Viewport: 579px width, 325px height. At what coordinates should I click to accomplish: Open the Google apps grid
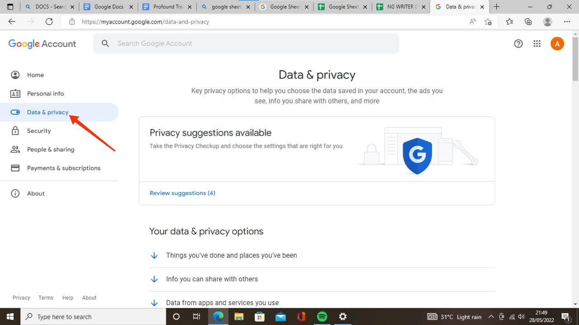[x=537, y=43]
